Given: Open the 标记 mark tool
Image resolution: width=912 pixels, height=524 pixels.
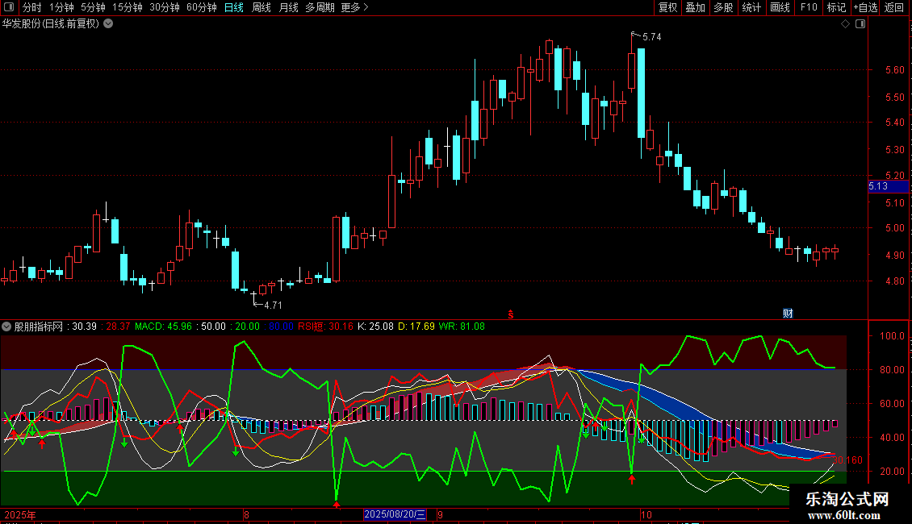Looking at the screenshot, I should pos(836,7).
